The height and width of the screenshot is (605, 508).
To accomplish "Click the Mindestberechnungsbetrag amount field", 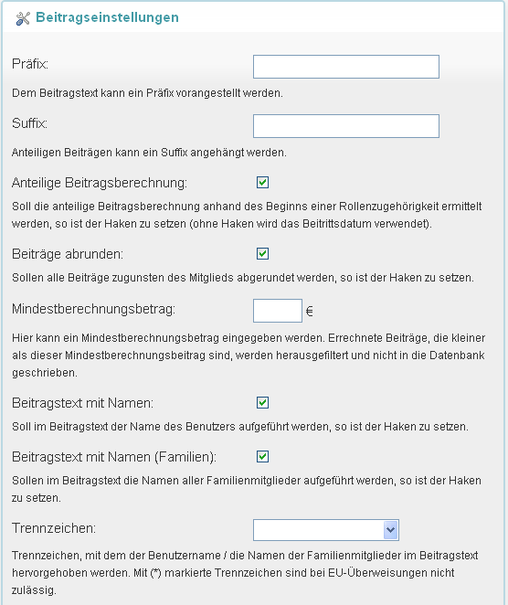I will [278, 311].
